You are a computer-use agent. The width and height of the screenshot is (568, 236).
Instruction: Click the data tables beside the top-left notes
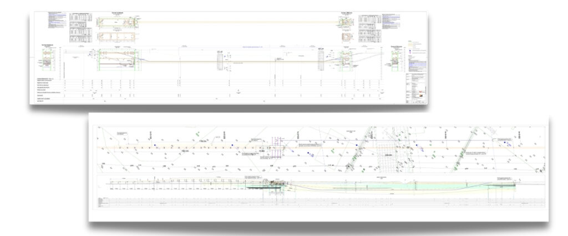pos(81,28)
